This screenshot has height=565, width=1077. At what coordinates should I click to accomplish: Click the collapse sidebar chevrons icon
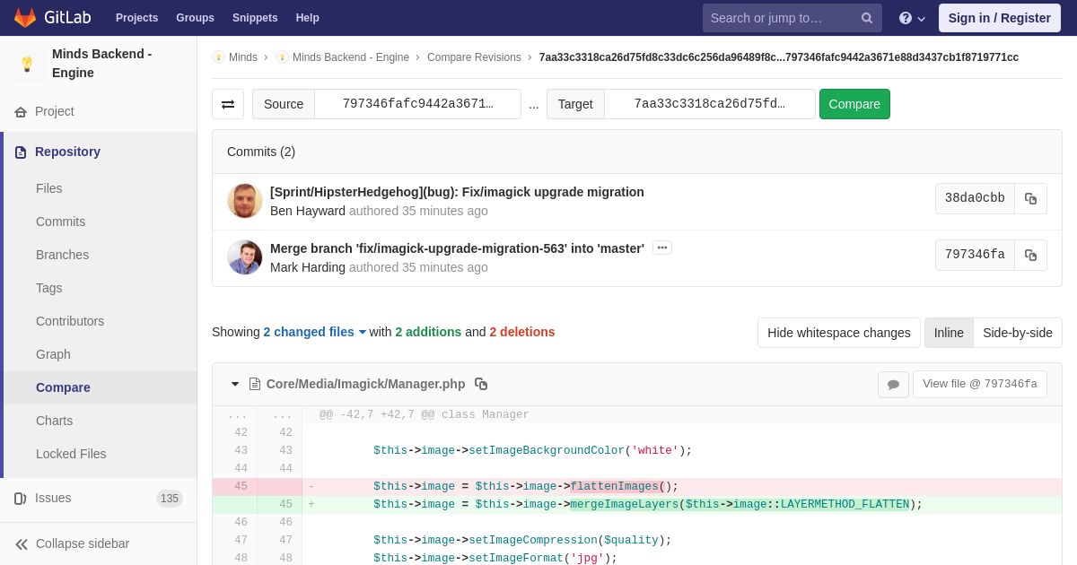click(22, 544)
